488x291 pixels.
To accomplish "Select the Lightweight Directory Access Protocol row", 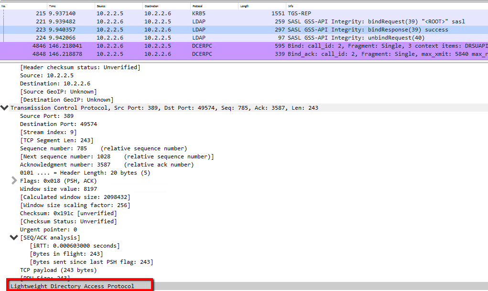I will click(72, 286).
